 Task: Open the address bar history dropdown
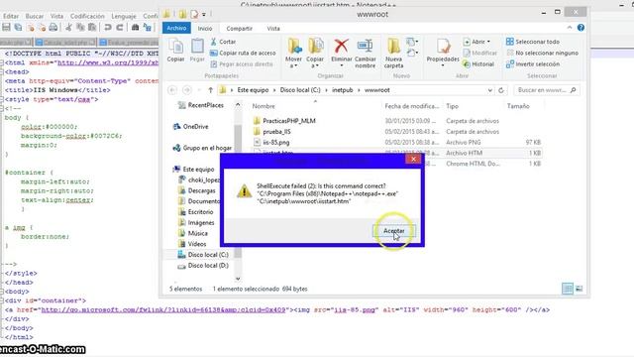(x=489, y=90)
